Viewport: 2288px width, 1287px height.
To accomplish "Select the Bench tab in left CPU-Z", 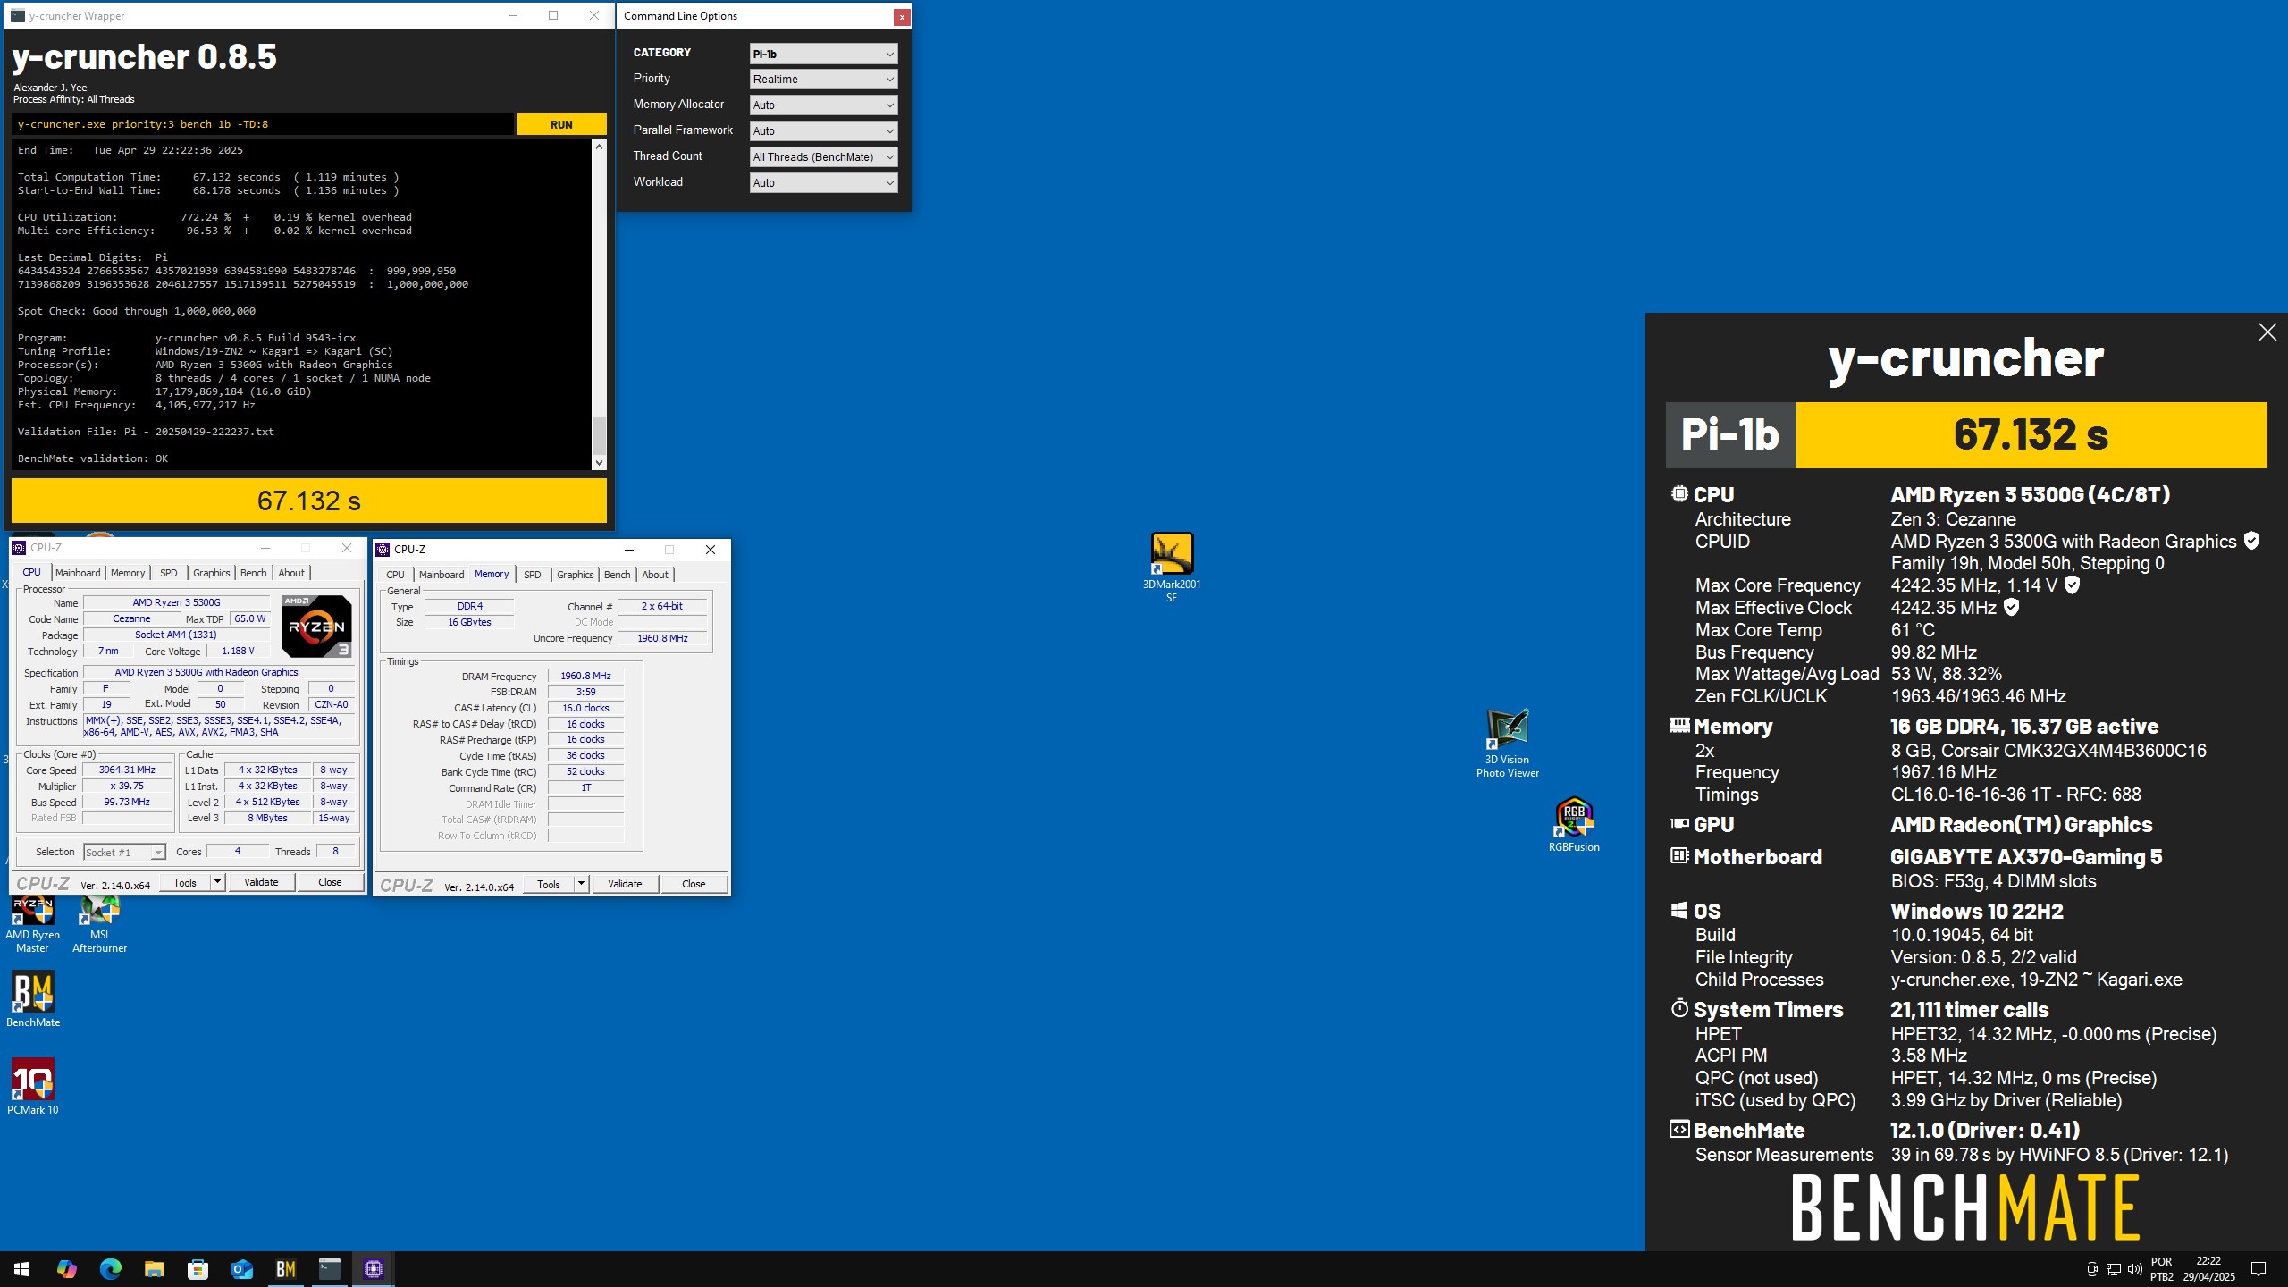I will coord(254,574).
